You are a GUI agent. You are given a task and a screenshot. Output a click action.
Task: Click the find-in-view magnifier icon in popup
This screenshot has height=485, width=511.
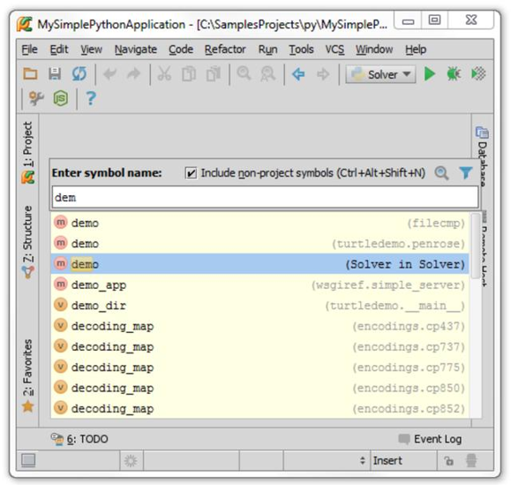click(x=441, y=173)
